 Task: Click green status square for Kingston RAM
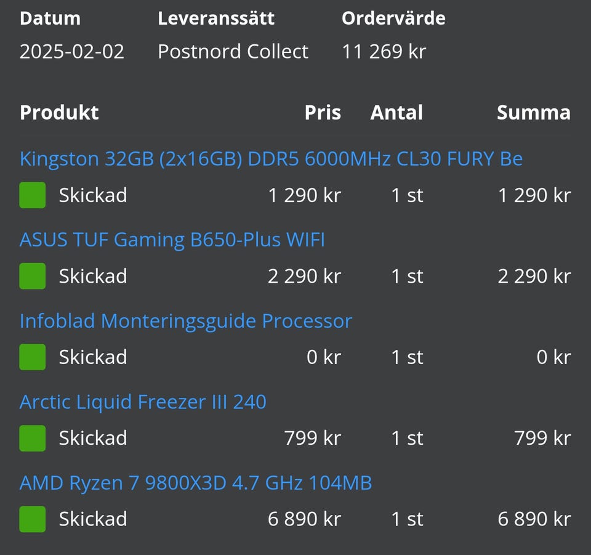(33, 195)
